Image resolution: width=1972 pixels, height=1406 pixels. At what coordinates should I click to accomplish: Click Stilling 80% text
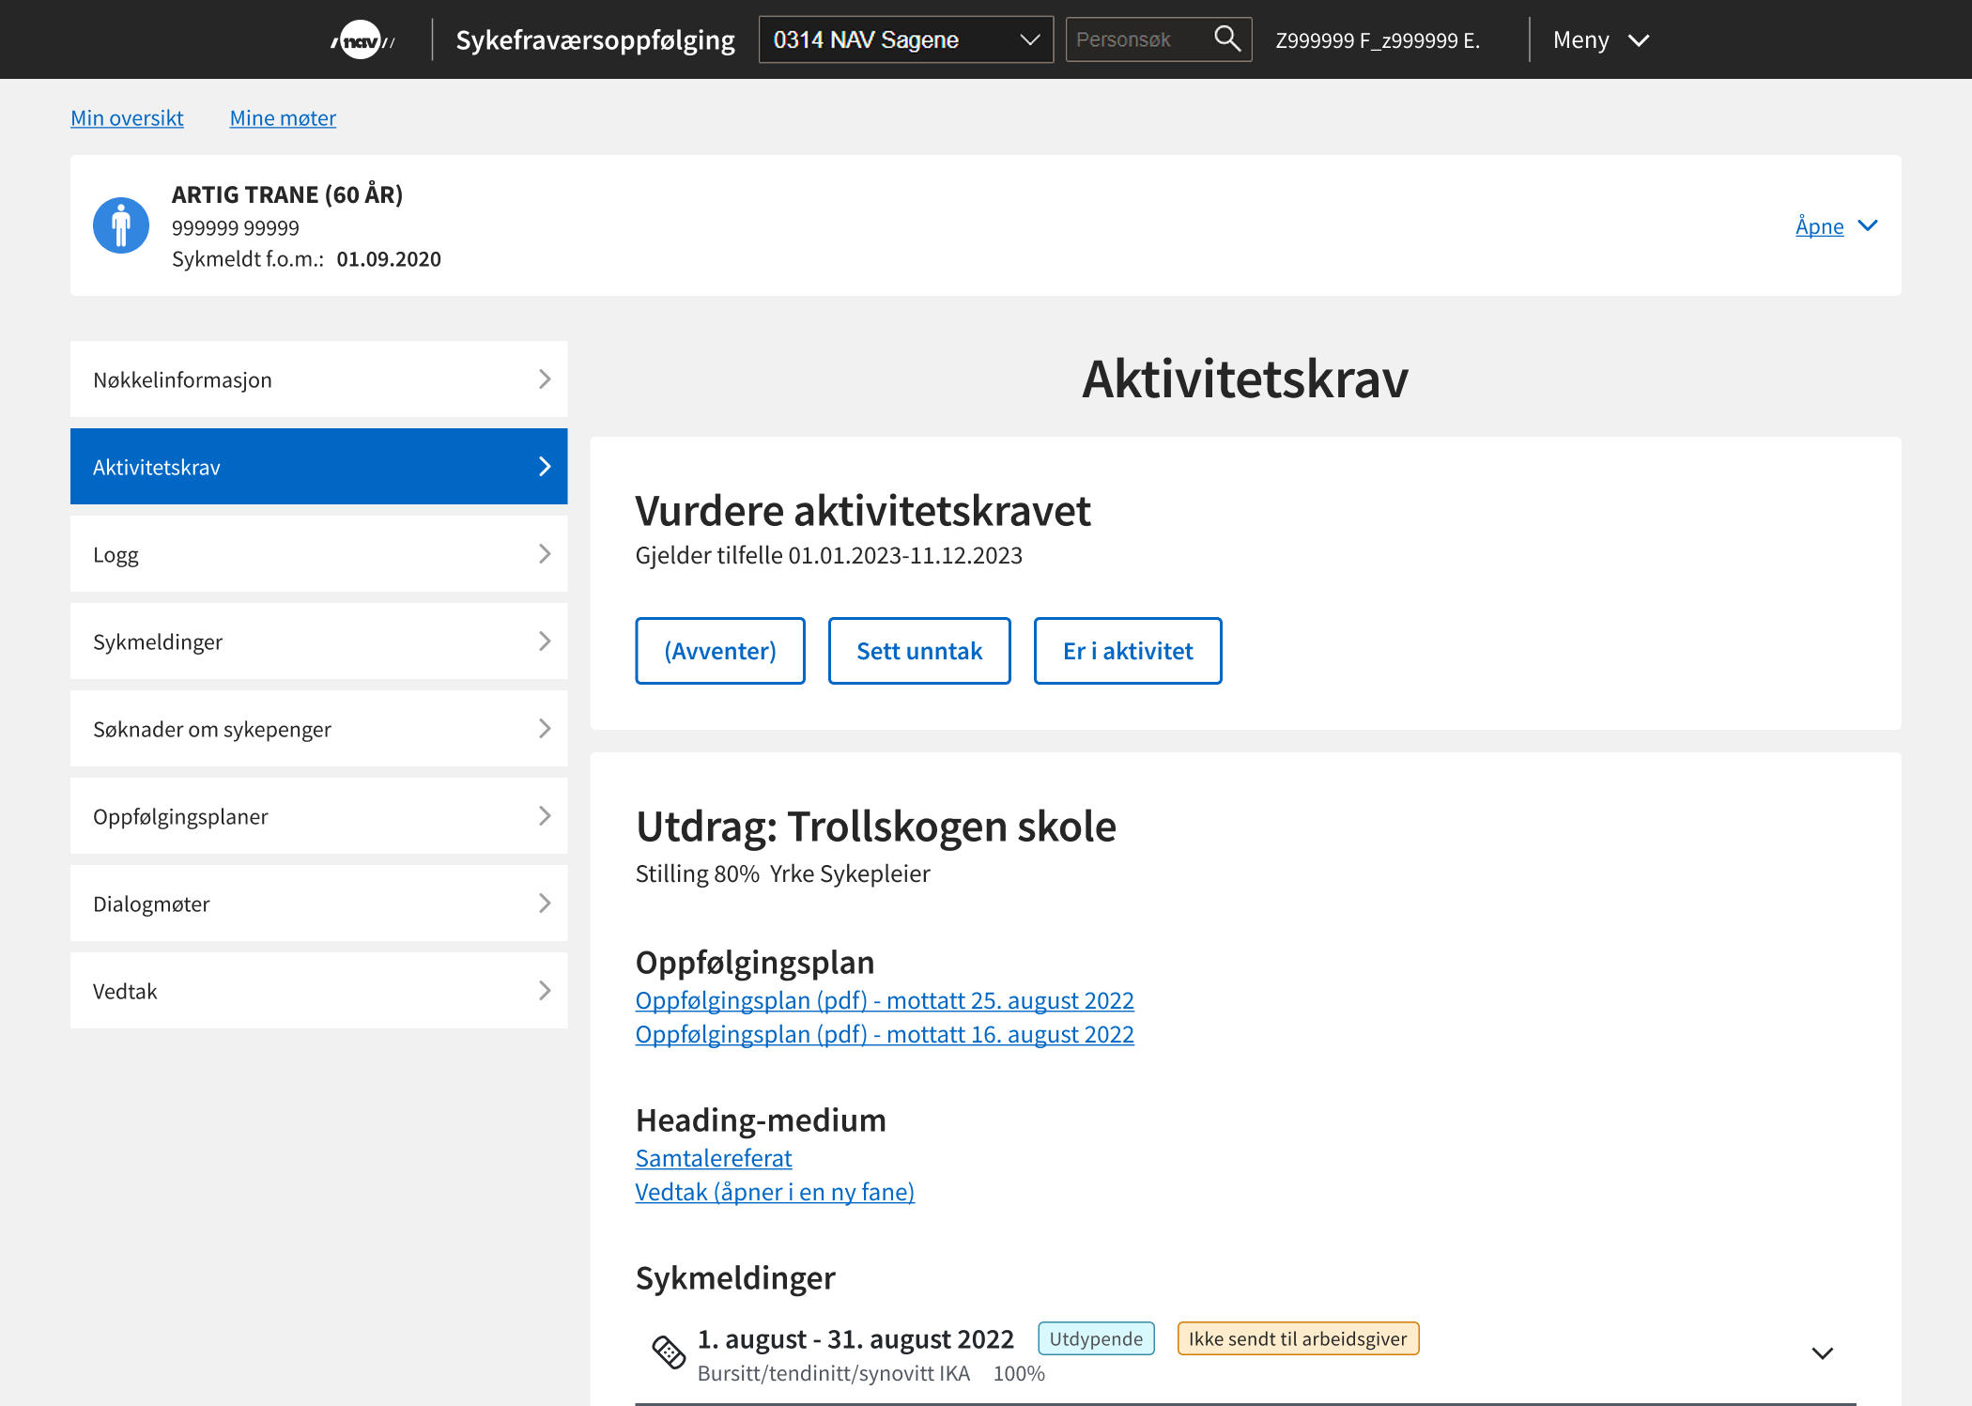tap(698, 873)
